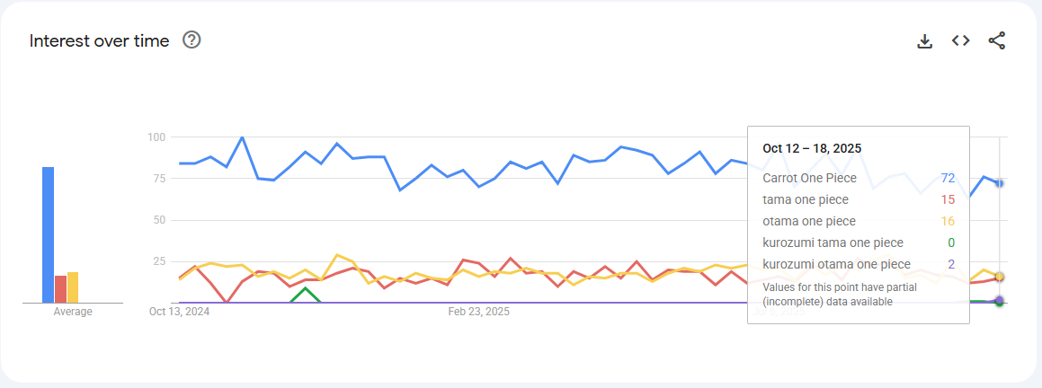This screenshot has height=388, width=1042.
Task: Click the yellow Average bar
Action: (x=73, y=287)
